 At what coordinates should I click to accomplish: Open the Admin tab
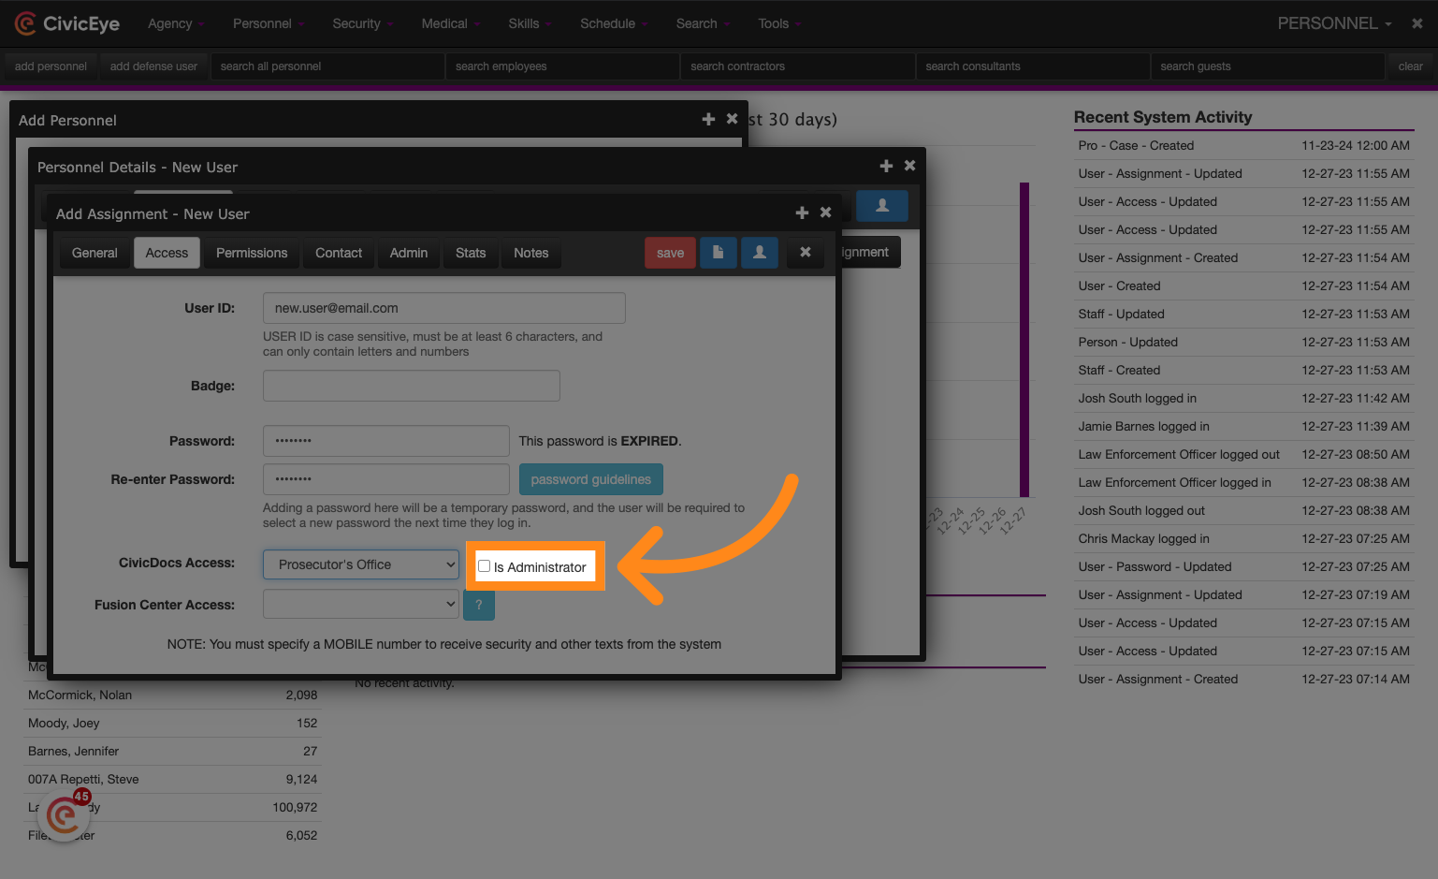(409, 253)
